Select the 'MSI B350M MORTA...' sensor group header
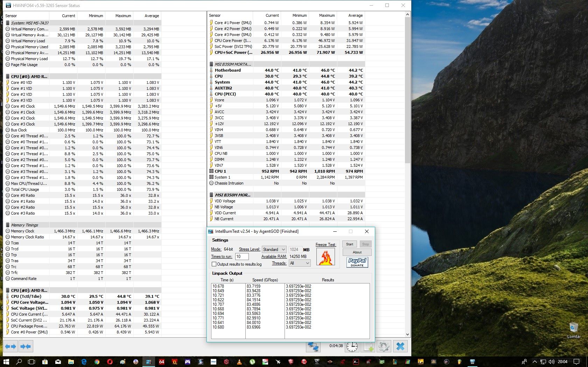Viewport: 588px width, 367px height. coord(287,64)
